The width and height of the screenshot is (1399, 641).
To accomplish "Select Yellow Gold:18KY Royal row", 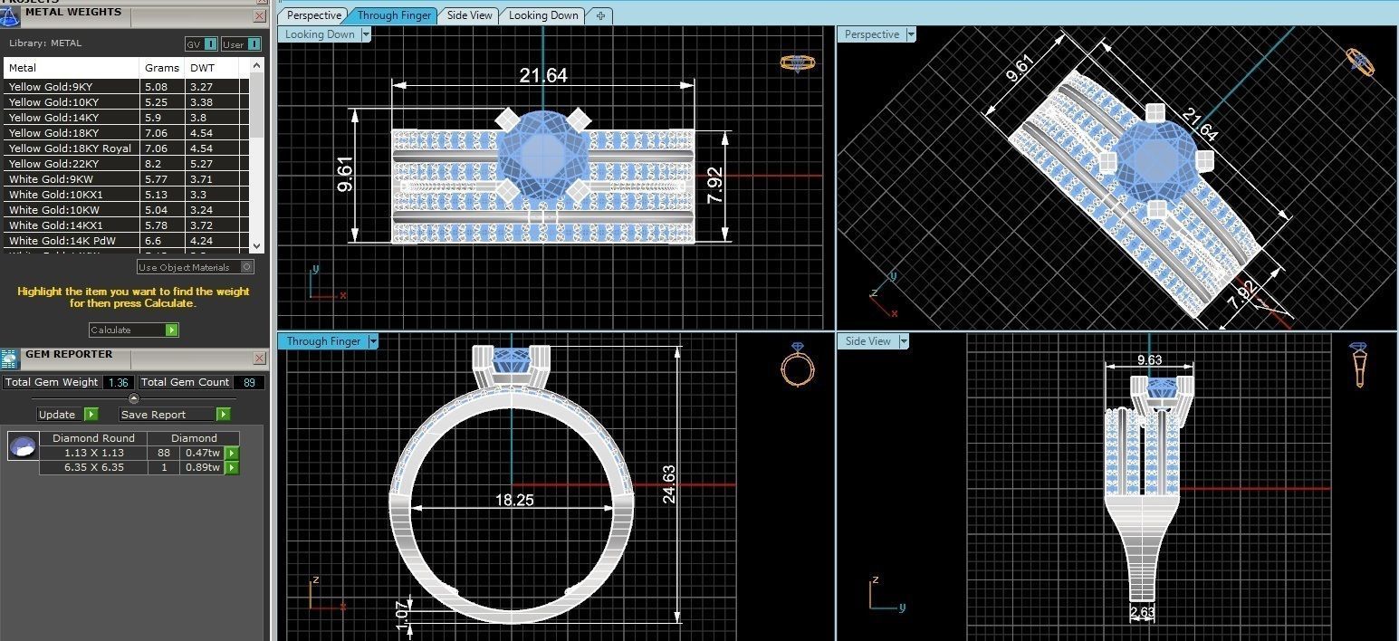I will 126,148.
